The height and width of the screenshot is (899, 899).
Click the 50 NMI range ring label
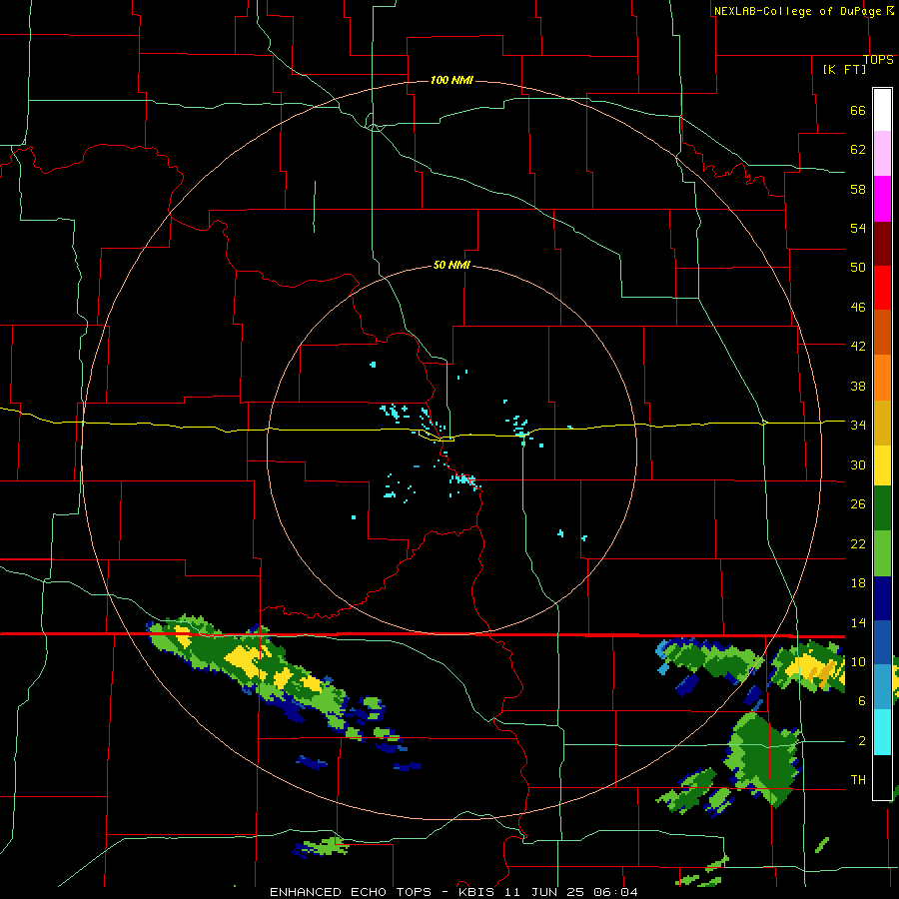pyautogui.click(x=451, y=265)
